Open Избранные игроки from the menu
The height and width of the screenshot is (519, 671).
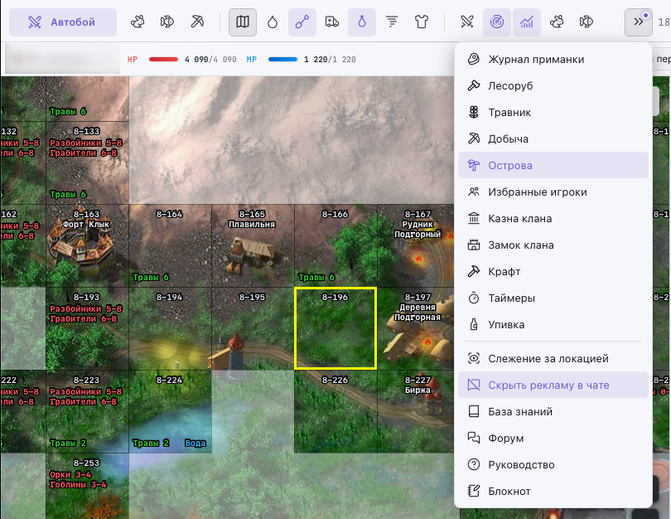click(x=553, y=192)
